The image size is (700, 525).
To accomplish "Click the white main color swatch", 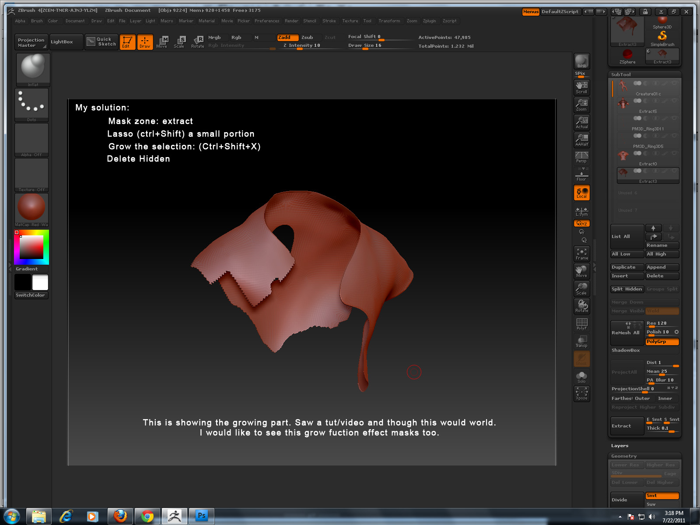I will point(40,283).
